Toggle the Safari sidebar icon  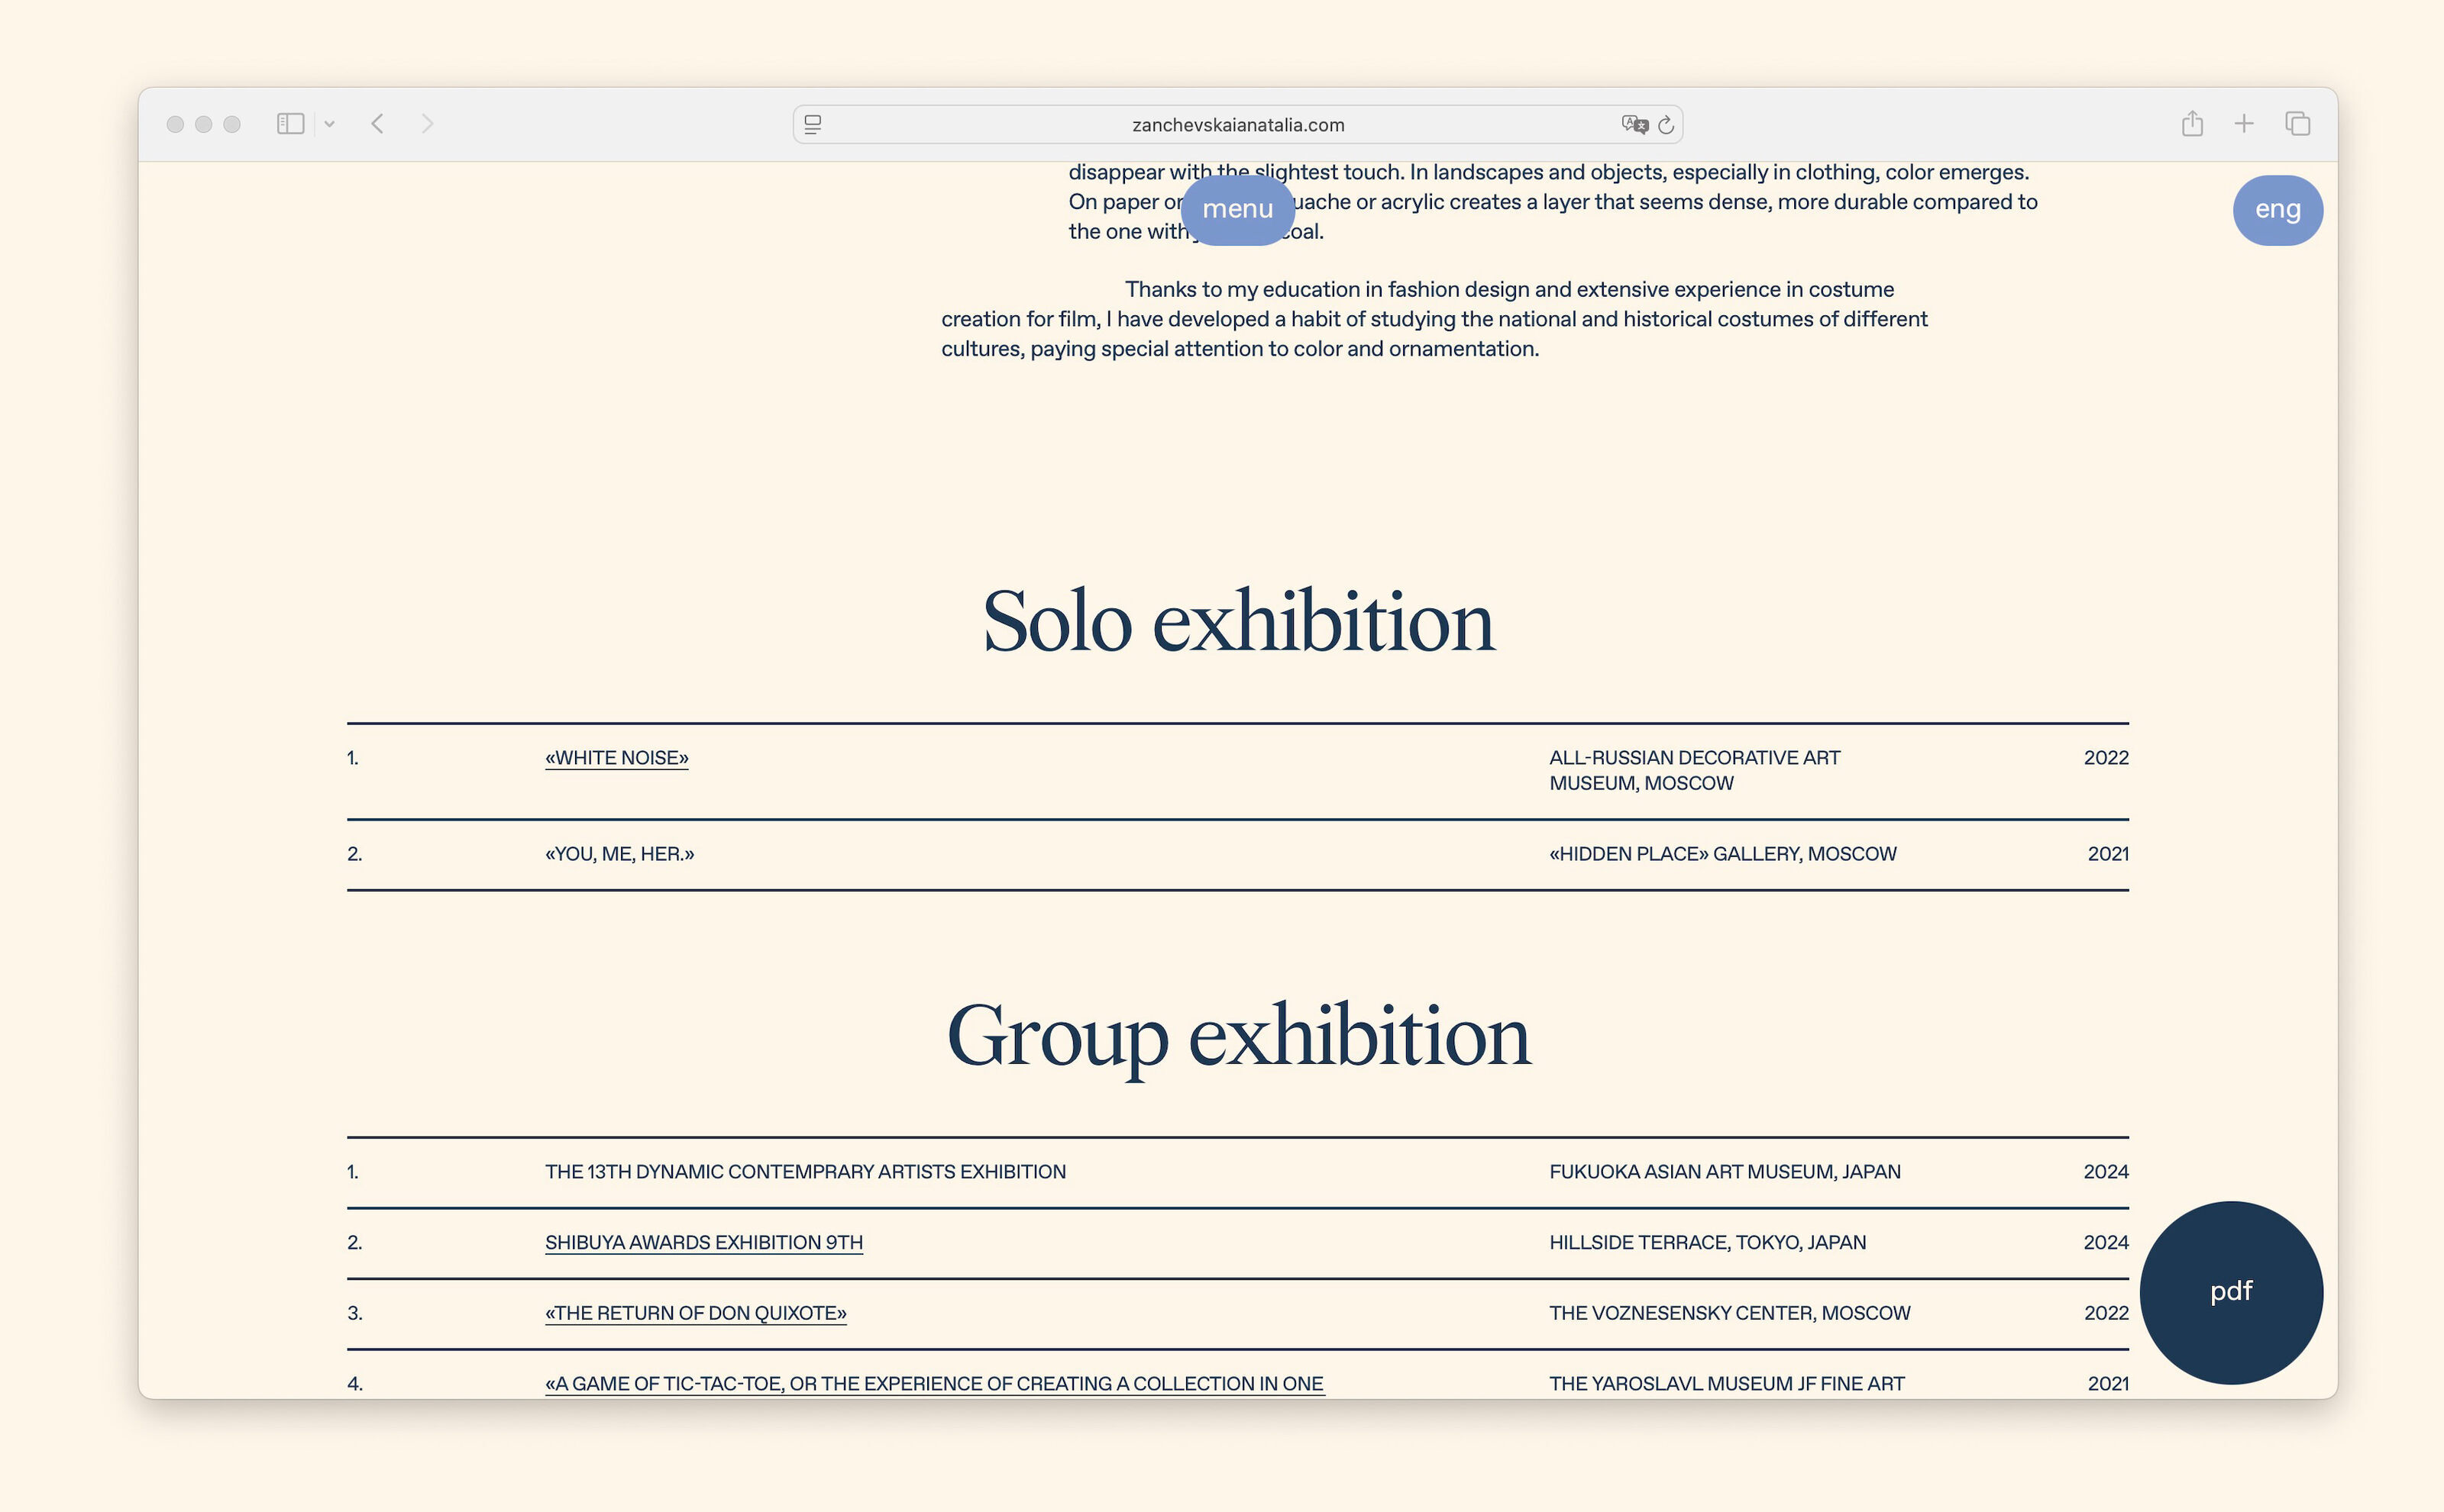[x=290, y=124]
